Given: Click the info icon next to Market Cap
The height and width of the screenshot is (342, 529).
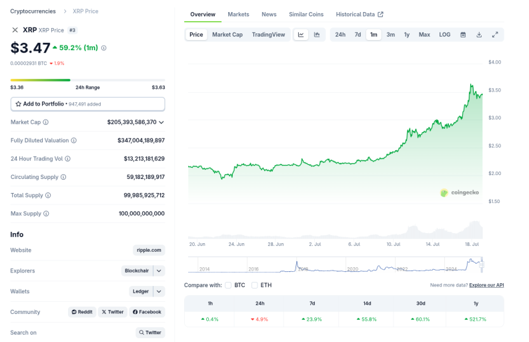Looking at the screenshot, I should pos(45,122).
